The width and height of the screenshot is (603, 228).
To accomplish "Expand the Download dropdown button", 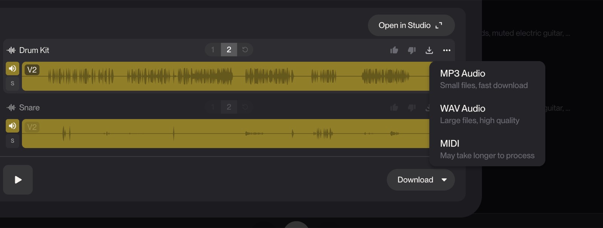I will pos(421,180).
